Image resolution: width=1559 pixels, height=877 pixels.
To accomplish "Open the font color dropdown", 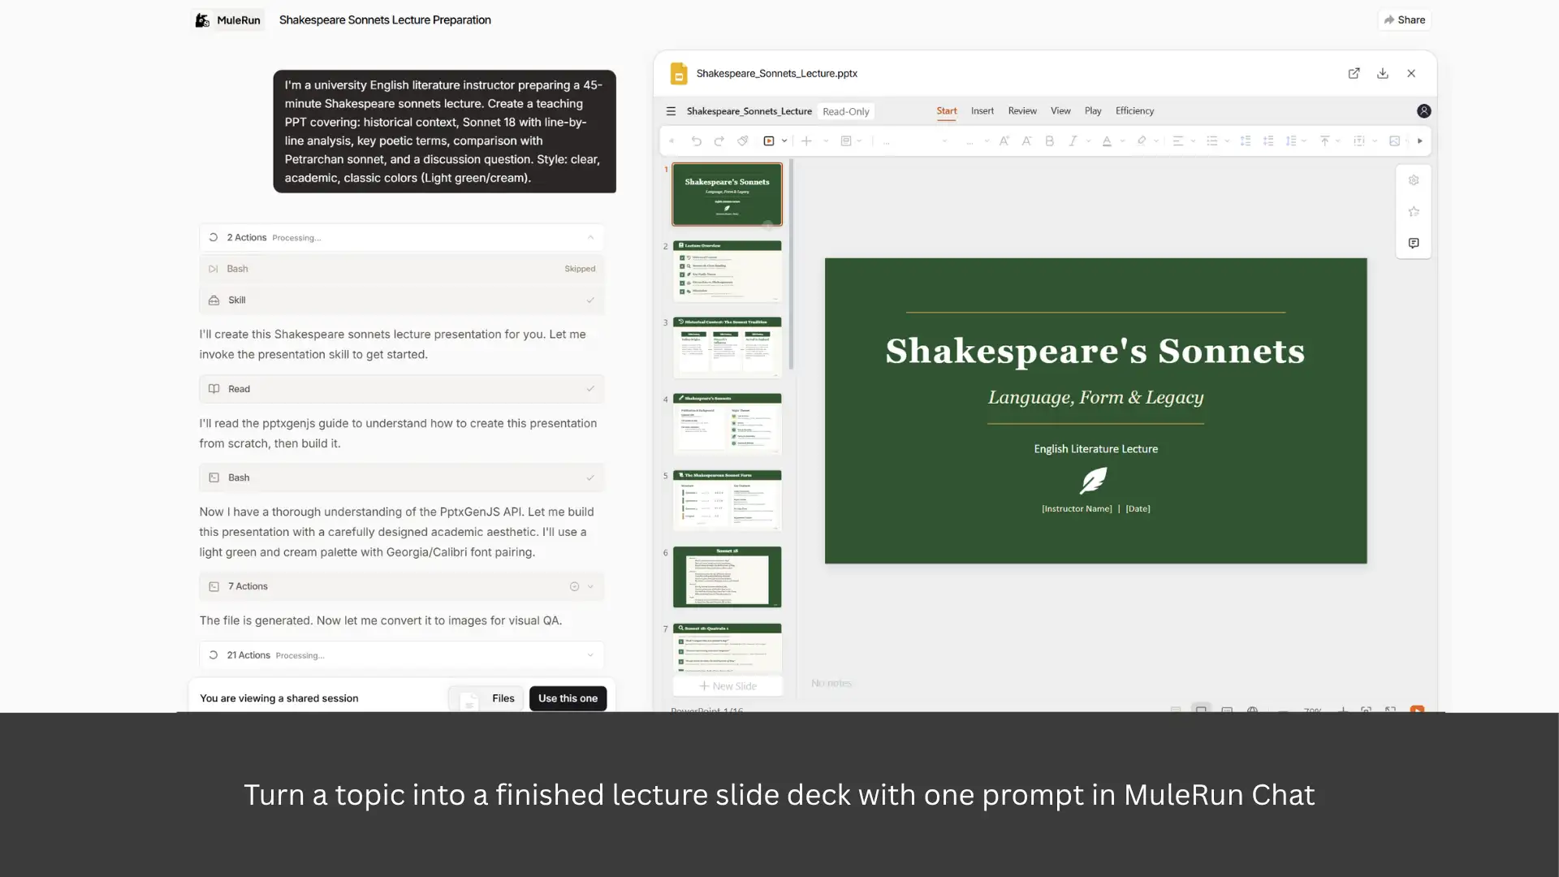I will pos(1121,140).
